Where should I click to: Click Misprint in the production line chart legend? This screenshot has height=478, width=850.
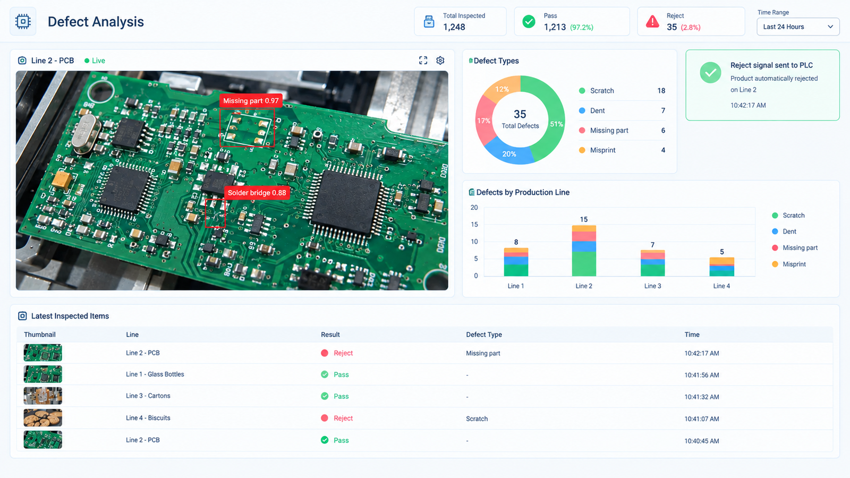(x=788, y=264)
